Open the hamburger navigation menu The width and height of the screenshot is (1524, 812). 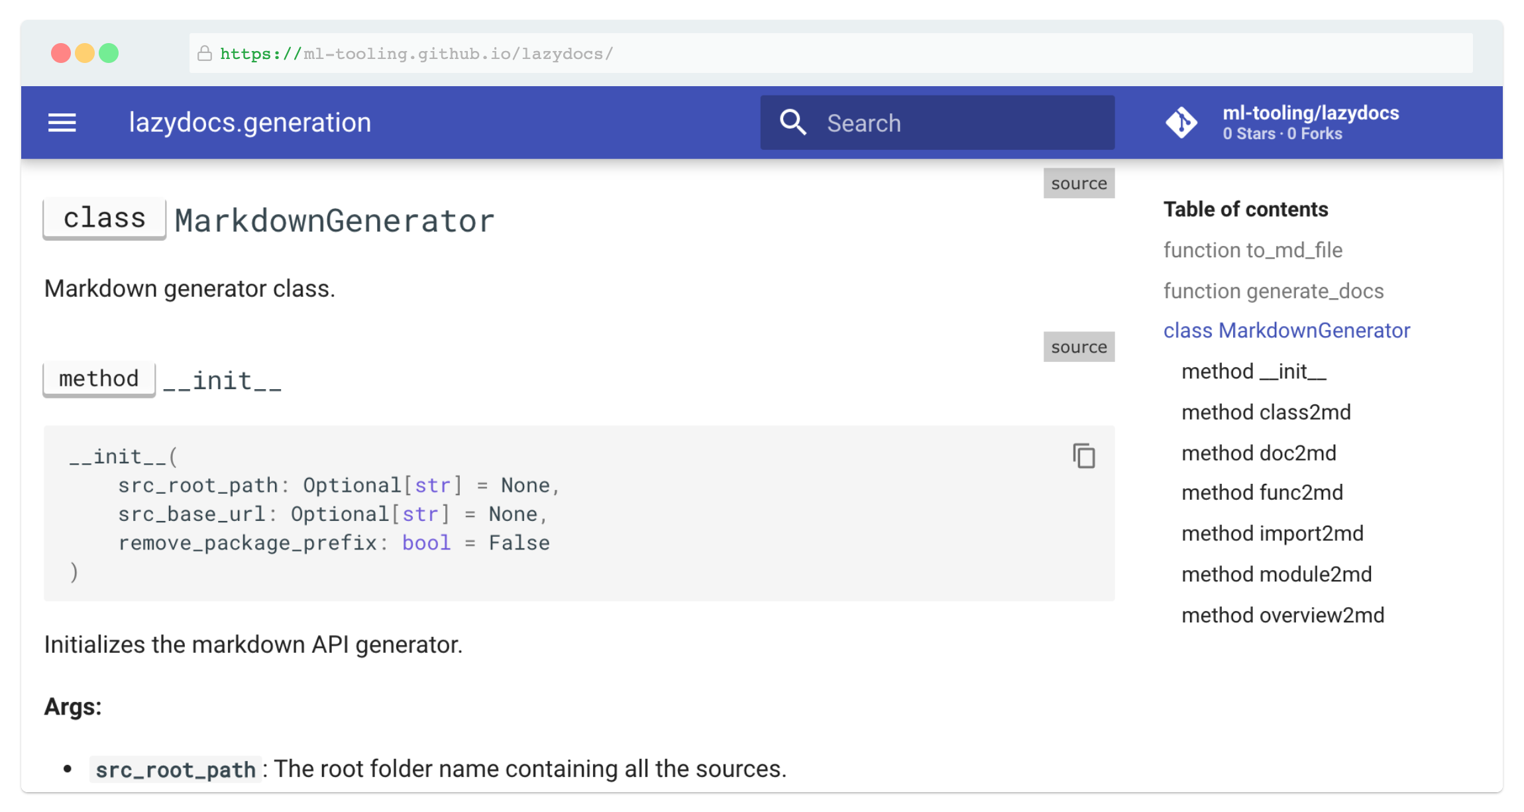tap(62, 122)
